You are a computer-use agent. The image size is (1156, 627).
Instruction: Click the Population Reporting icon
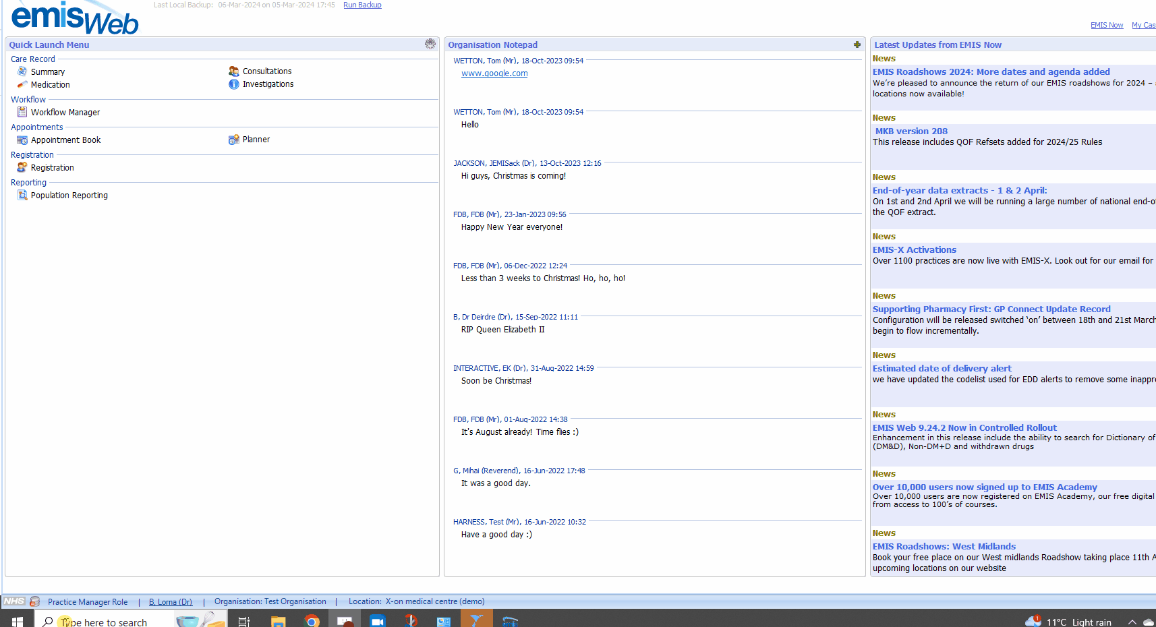22,195
